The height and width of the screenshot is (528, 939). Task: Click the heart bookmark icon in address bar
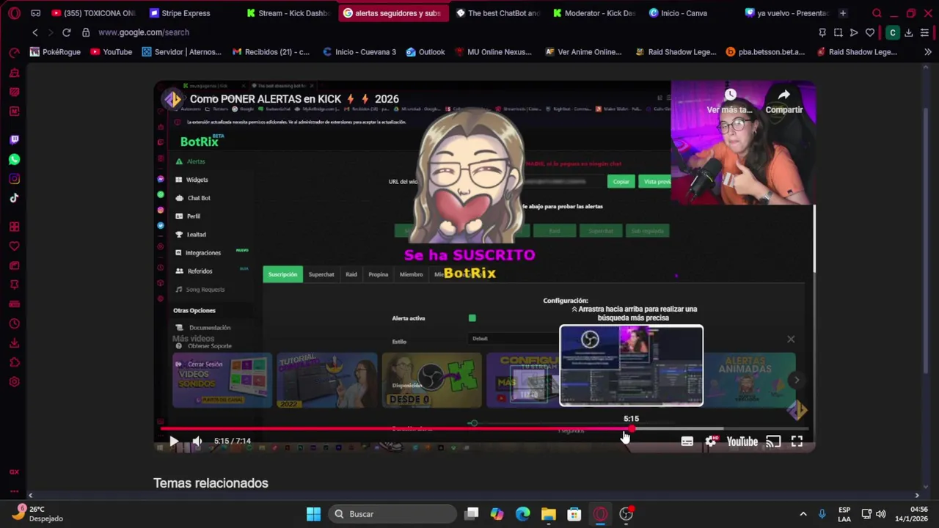[x=870, y=32]
